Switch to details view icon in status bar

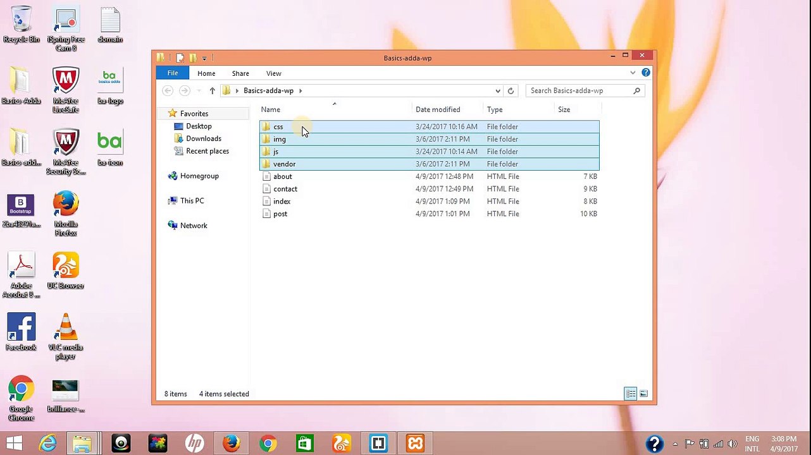[631, 394]
